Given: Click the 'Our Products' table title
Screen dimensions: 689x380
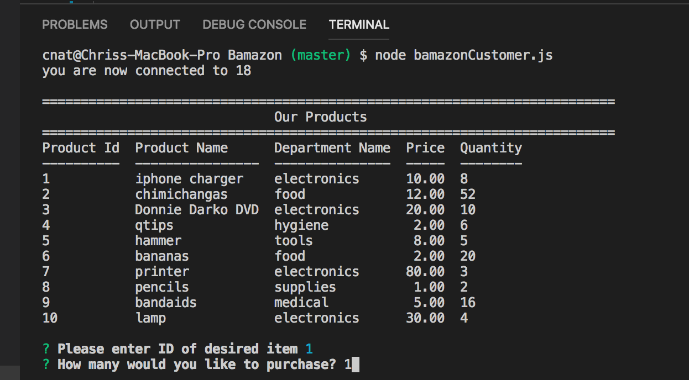Looking at the screenshot, I should click(320, 117).
